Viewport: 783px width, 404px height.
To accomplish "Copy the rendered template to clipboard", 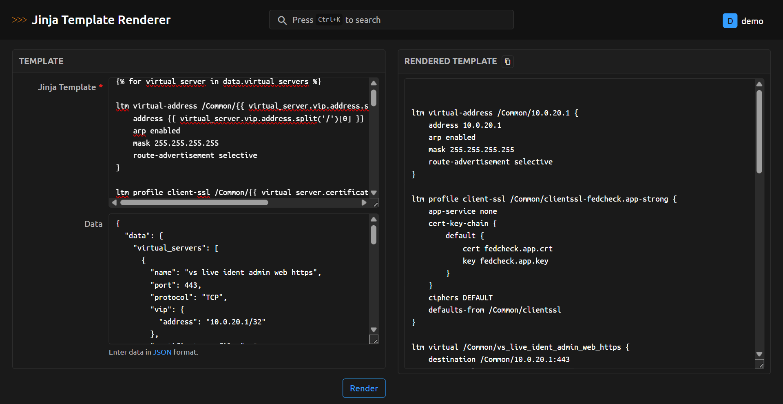I will pyautogui.click(x=507, y=62).
